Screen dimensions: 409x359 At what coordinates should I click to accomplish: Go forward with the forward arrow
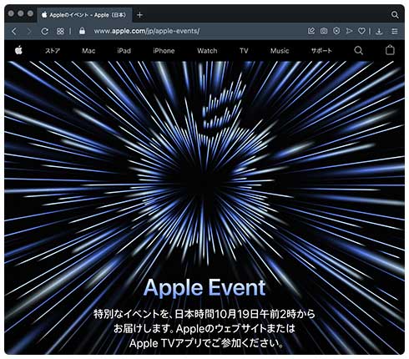29,31
